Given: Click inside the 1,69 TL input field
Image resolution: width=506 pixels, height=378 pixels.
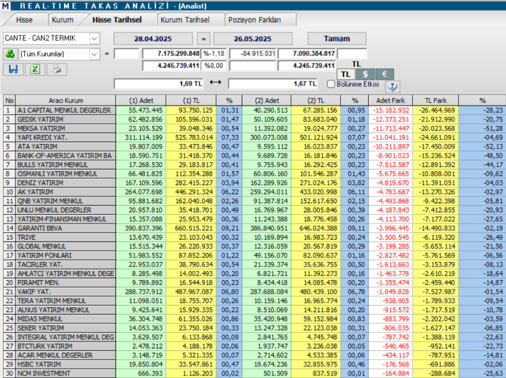Looking at the screenshot, I should tap(157, 83).
